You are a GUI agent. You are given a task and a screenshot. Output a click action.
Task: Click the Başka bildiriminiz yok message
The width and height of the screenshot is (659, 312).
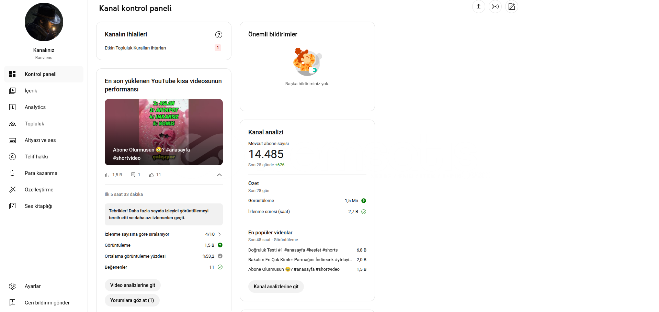307,84
